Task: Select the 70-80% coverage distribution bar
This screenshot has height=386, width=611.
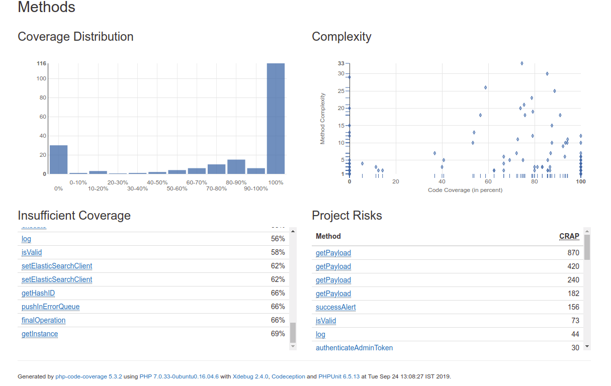Action: [x=216, y=169]
